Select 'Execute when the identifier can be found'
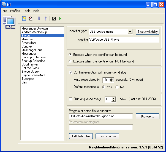Viewport: 166px width, 152px height. point(70,55)
